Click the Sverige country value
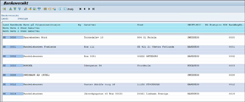The height and width of the screenshot is (102, 245). [x=23, y=19]
